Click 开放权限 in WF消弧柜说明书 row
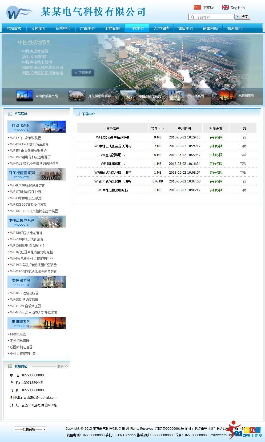Image resolution: width=265 pixels, height=442 pixels. point(216,164)
